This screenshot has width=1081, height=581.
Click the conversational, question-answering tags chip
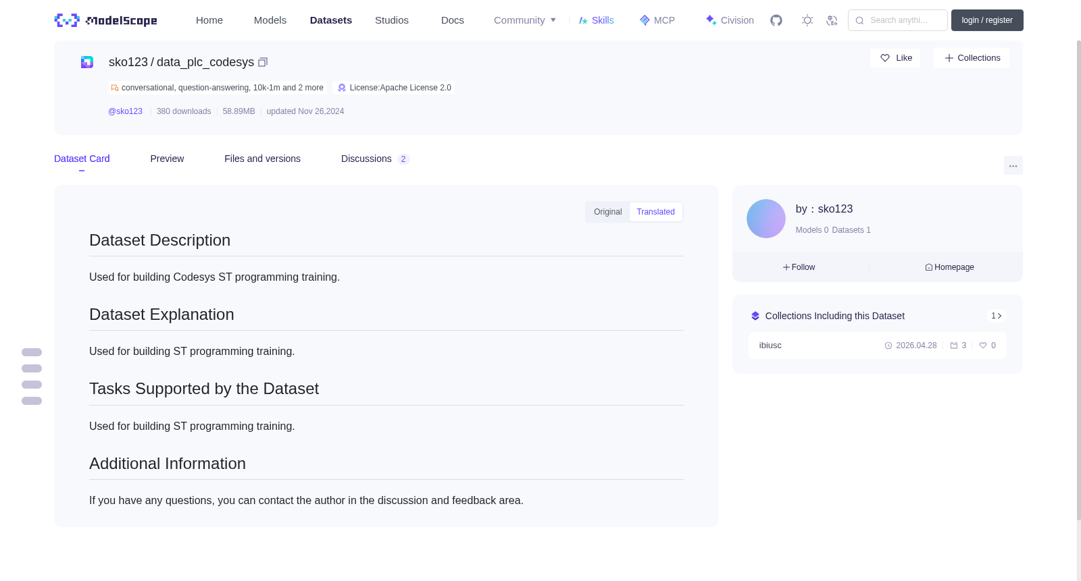pyautogui.click(x=217, y=88)
